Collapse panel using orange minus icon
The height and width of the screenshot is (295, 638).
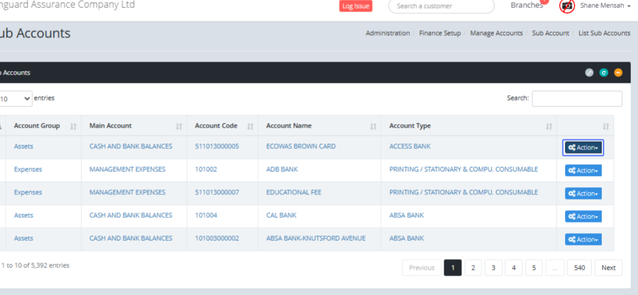(x=618, y=73)
